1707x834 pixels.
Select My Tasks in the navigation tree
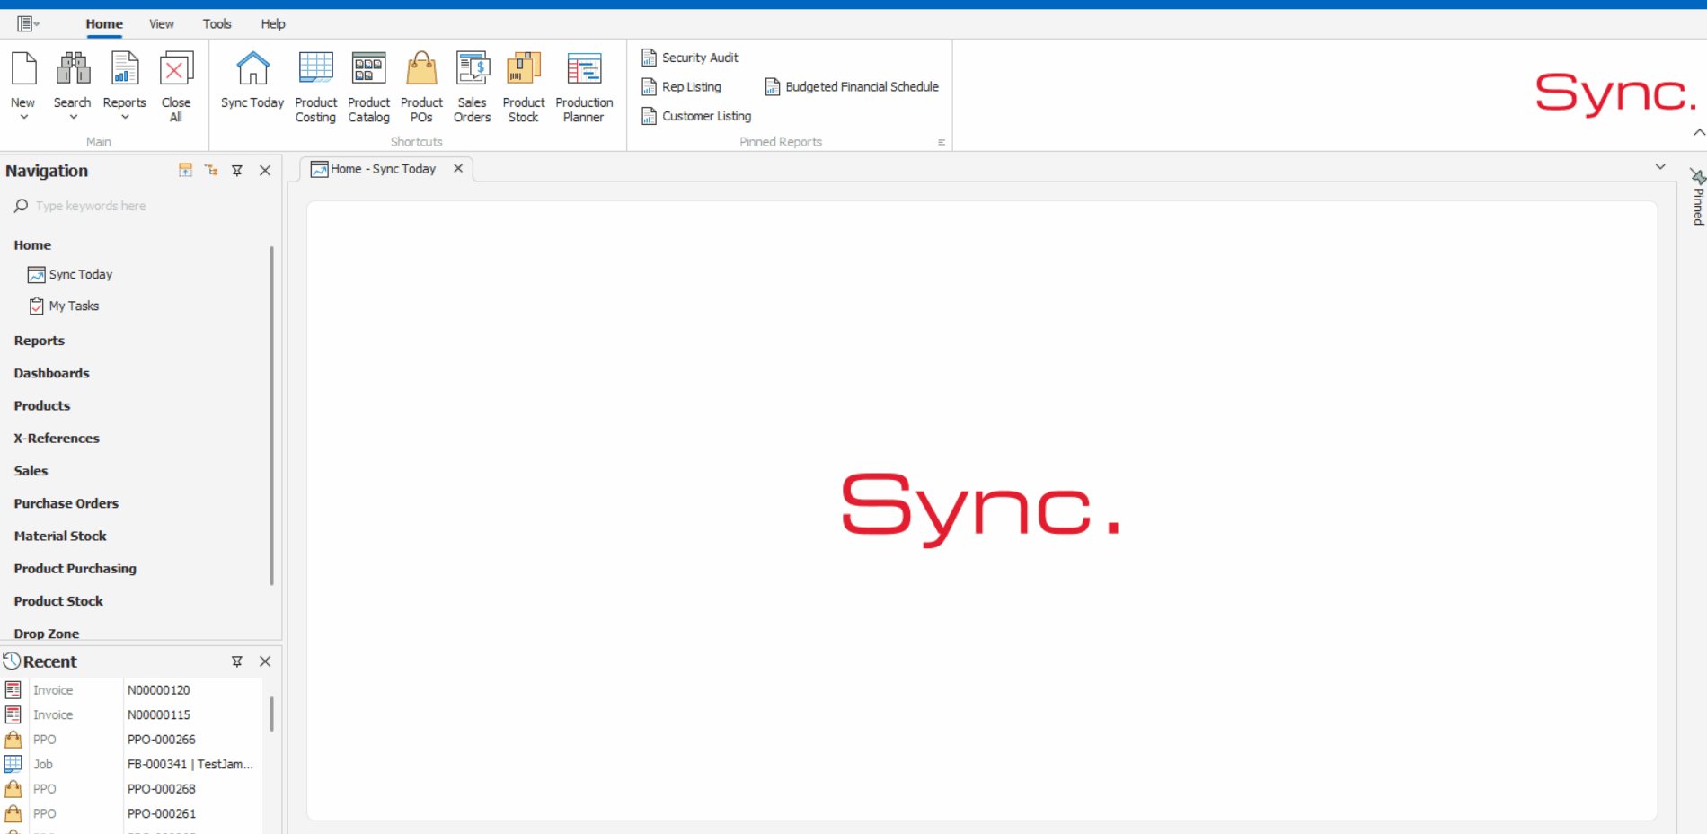tap(64, 306)
